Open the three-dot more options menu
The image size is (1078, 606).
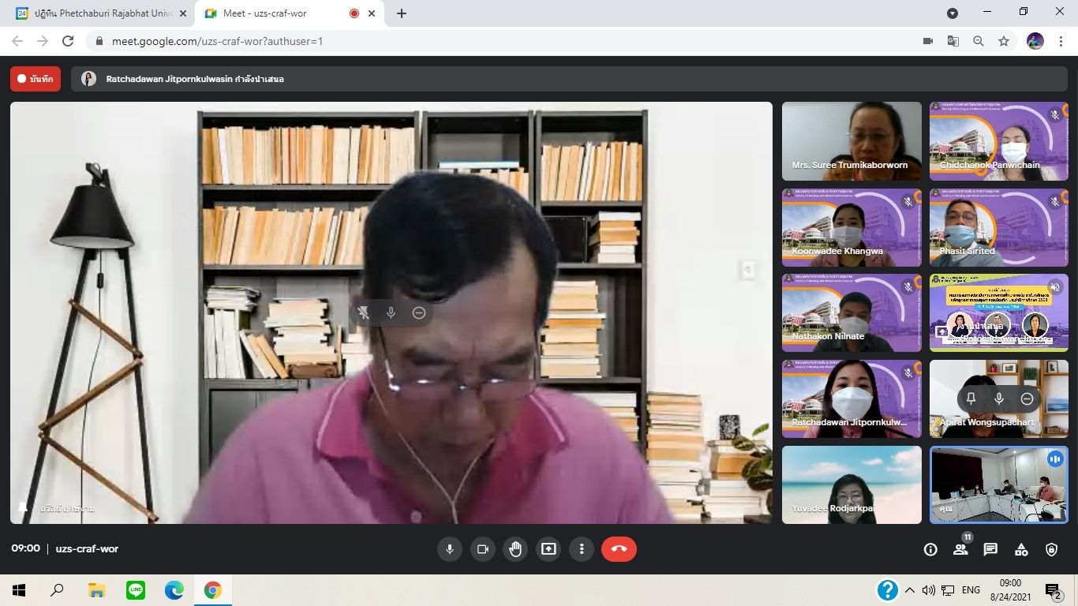point(582,549)
